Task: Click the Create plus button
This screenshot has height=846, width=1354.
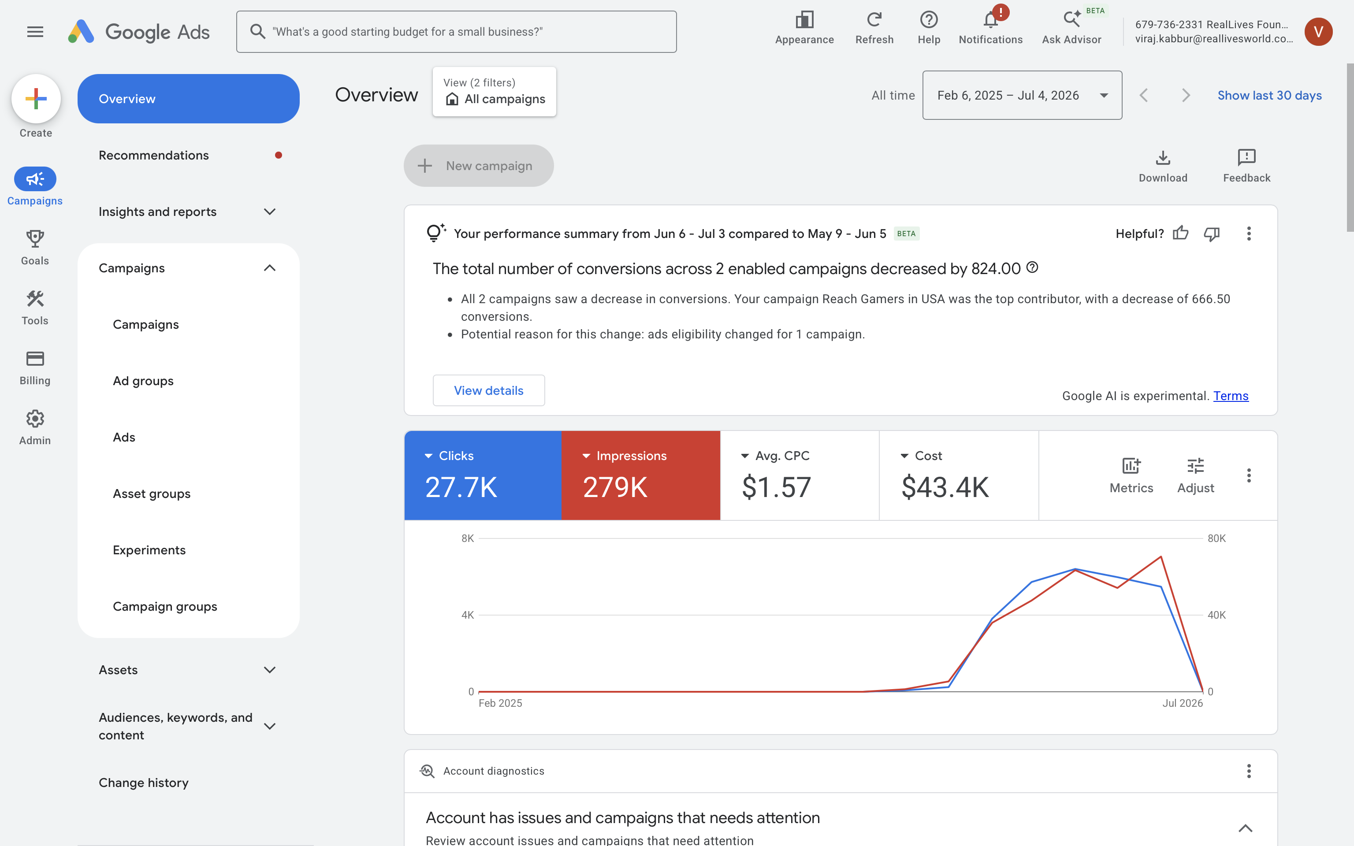Action: (36, 98)
